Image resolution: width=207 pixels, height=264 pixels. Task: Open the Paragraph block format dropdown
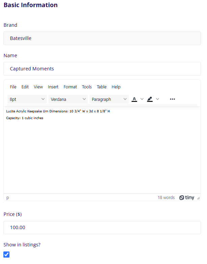click(x=109, y=99)
